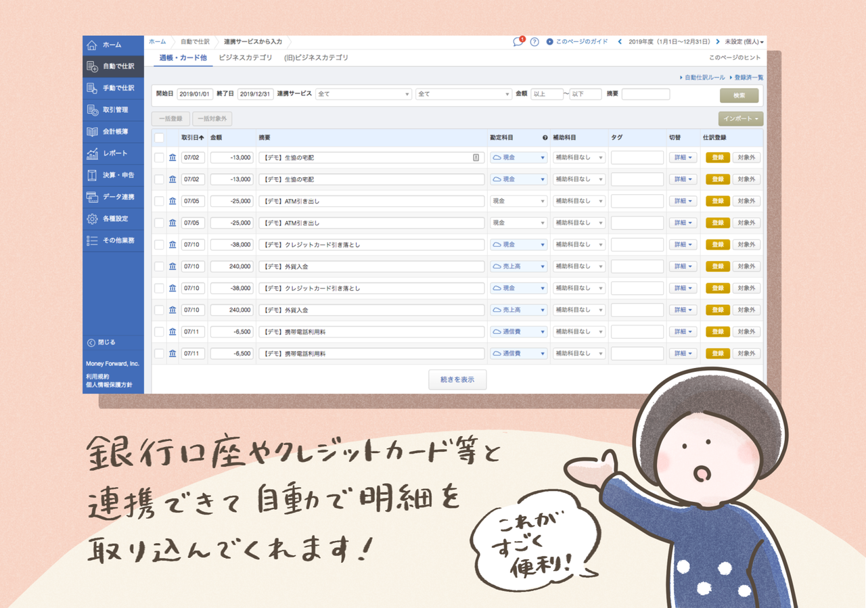Screen dimensions: 866x608
Task: Open the その他業務 sidebar menu
Action: (x=113, y=240)
